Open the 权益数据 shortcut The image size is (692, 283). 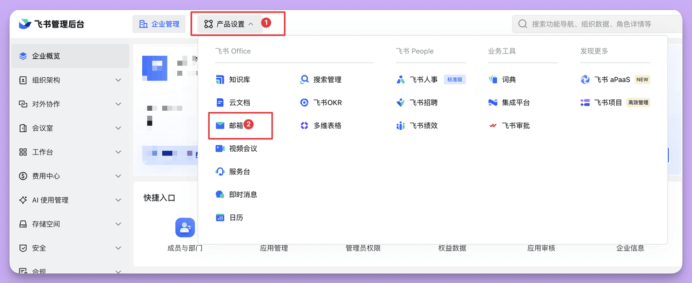[453, 248]
